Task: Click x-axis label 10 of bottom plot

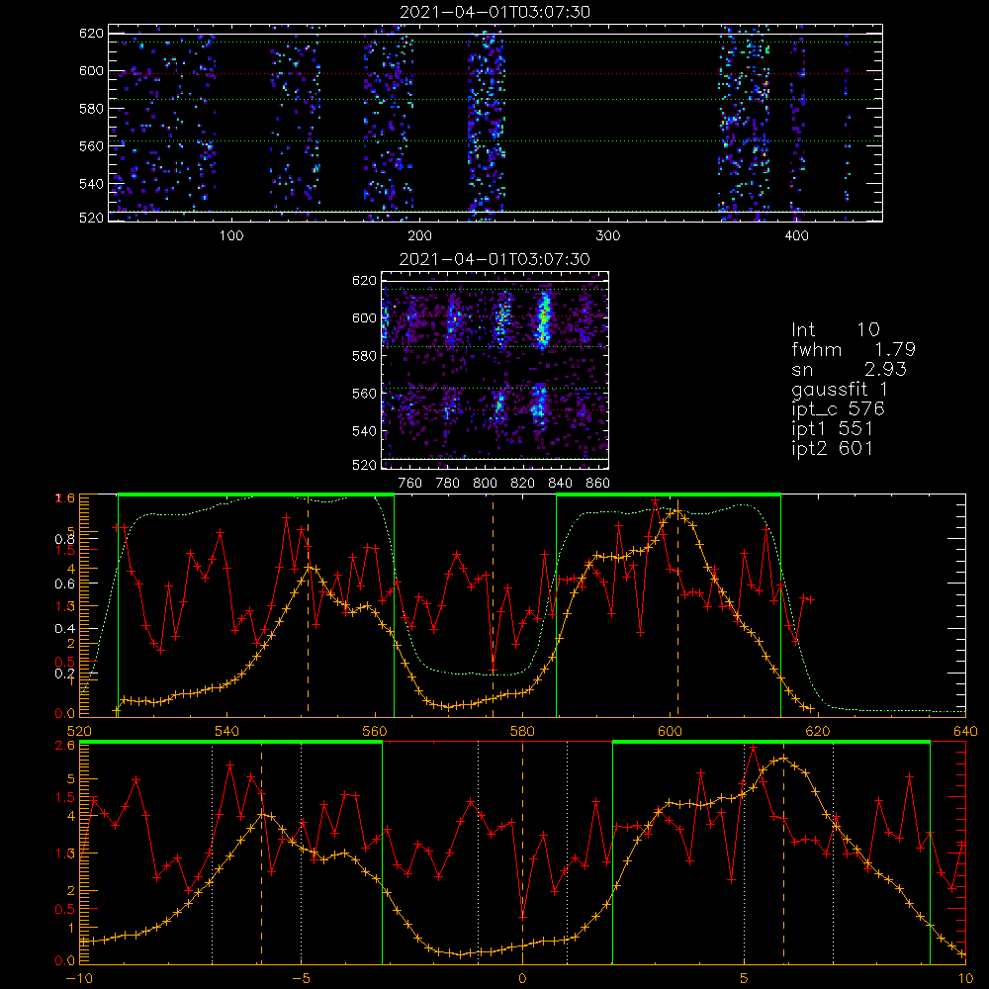Action: pyautogui.click(x=965, y=978)
